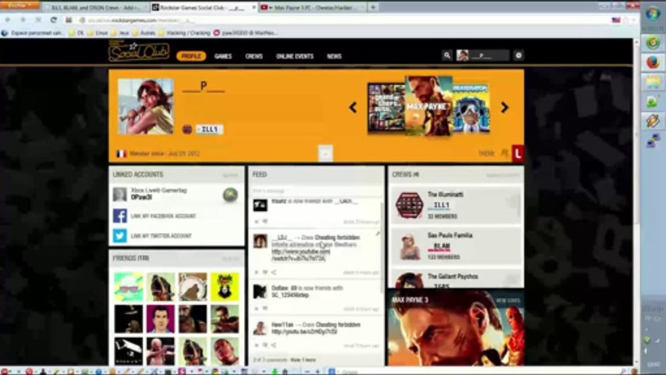The image size is (666, 375).
Task: Switch to the ILL1, BLAM, and ORGN Crews tab
Action: (x=95, y=7)
